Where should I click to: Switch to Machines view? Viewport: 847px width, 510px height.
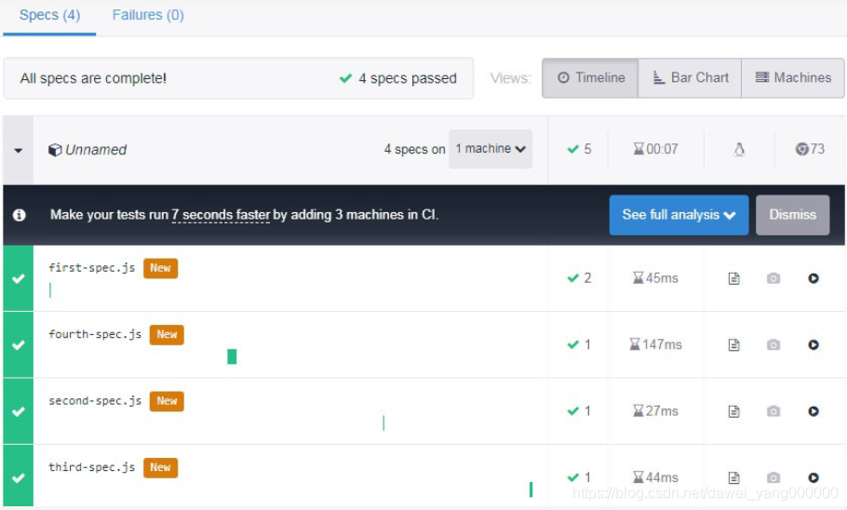coord(792,78)
